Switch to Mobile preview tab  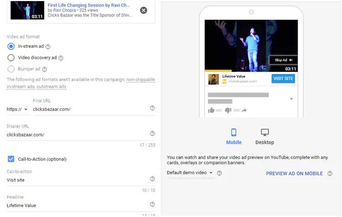pyautogui.click(x=234, y=137)
